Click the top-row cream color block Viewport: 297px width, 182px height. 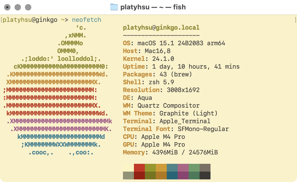tap(128, 168)
